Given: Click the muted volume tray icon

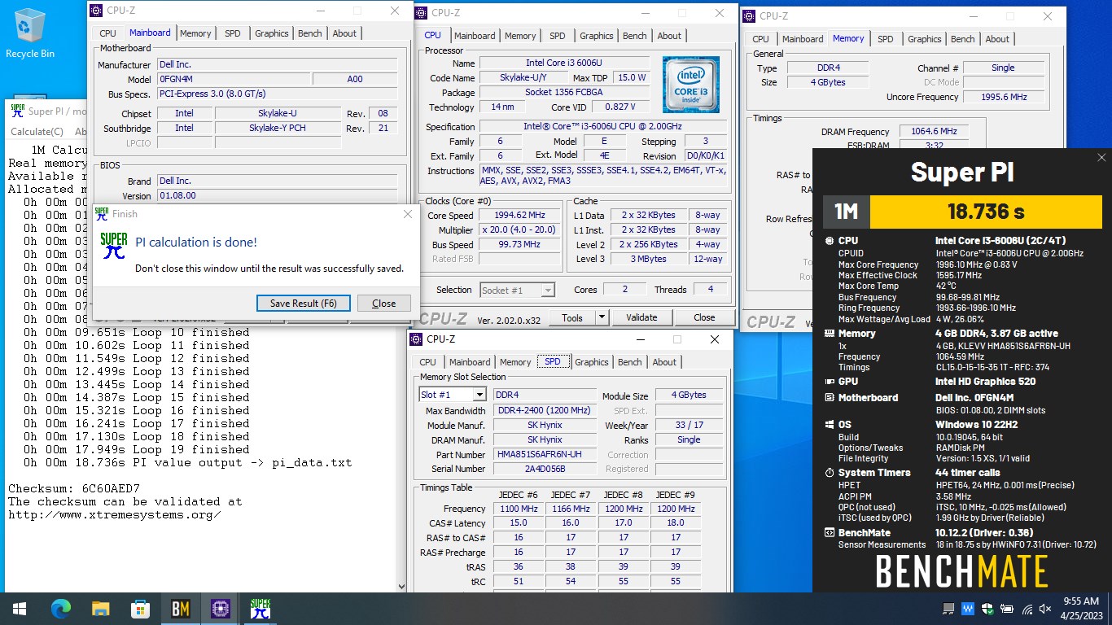Looking at the screenshot, I should 1046,609.
